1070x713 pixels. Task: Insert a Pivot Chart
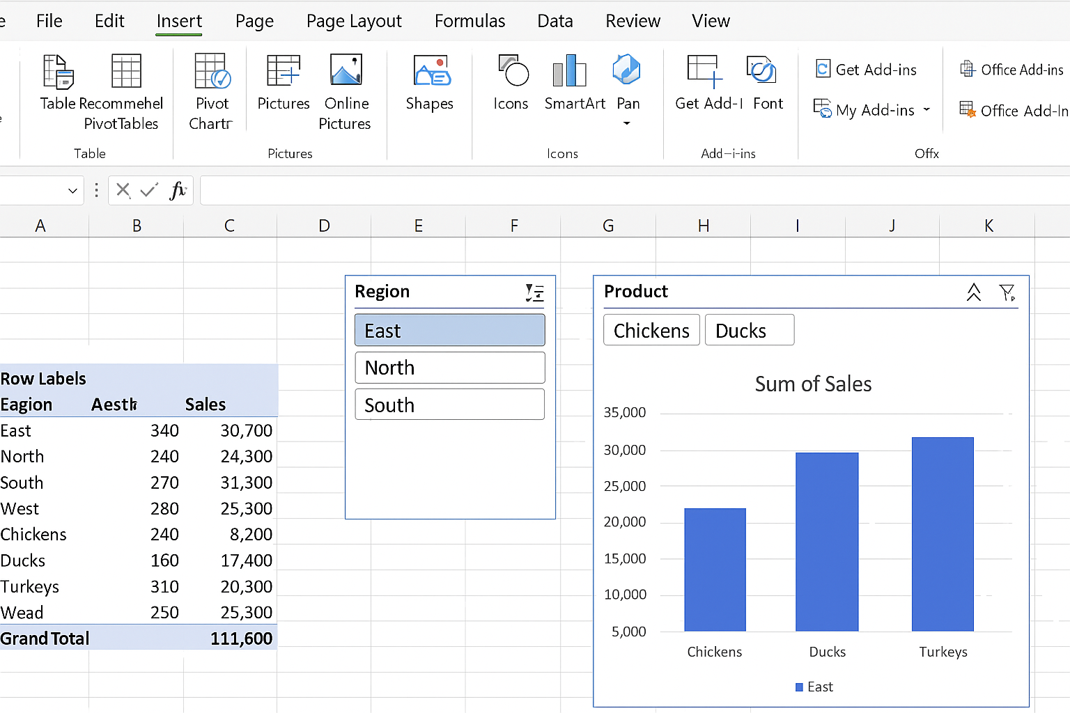pyautogui.click(x=212, y=71)
